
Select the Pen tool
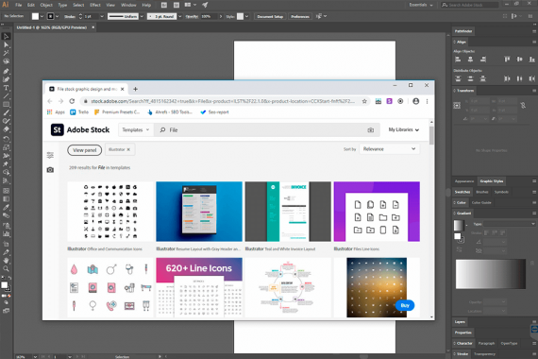point(6,71)
